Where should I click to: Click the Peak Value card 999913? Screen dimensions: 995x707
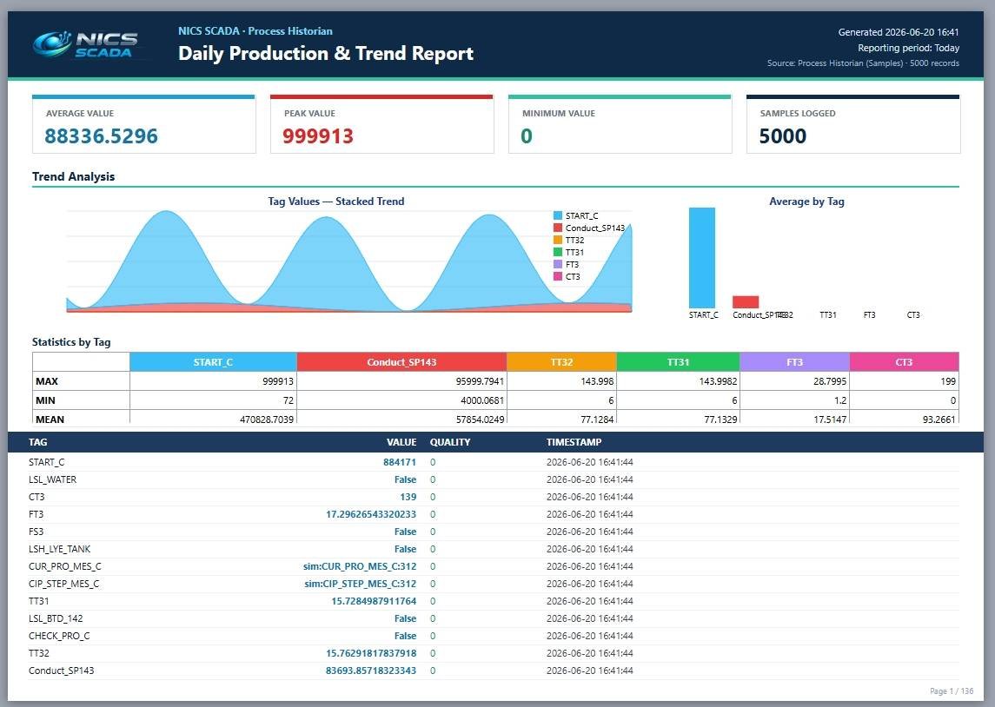pos(382,124)
